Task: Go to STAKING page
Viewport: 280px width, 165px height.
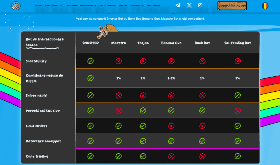Action: click(123, 6)
